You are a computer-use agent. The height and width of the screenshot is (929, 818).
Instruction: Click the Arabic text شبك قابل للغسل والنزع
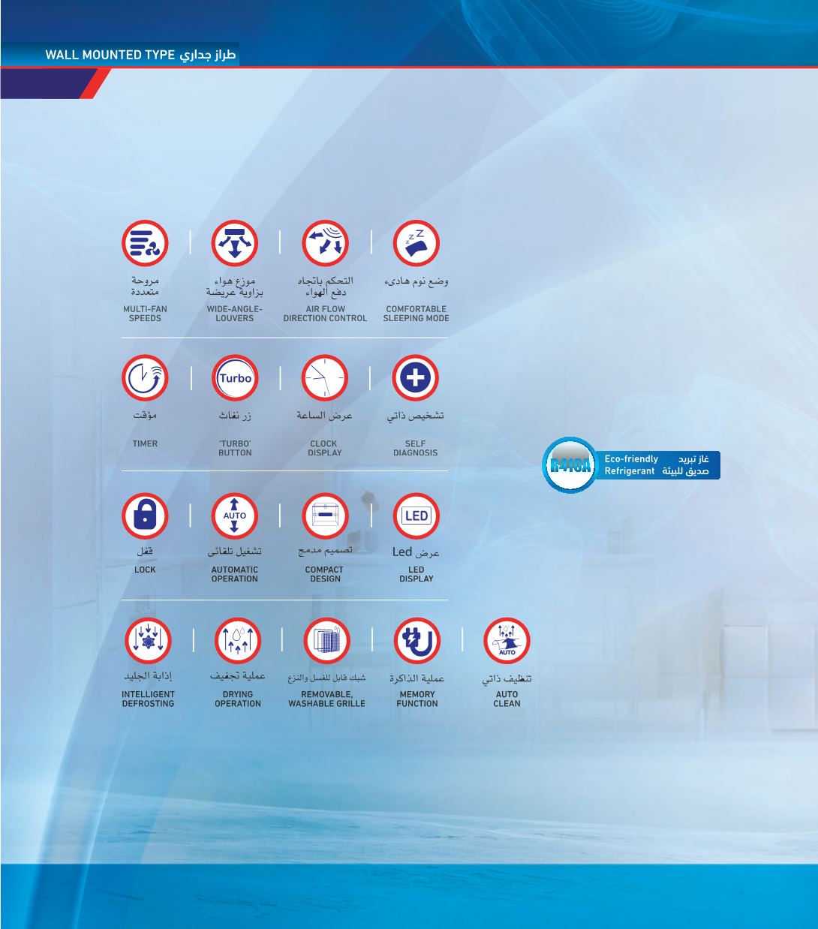(x=326, y=678)
